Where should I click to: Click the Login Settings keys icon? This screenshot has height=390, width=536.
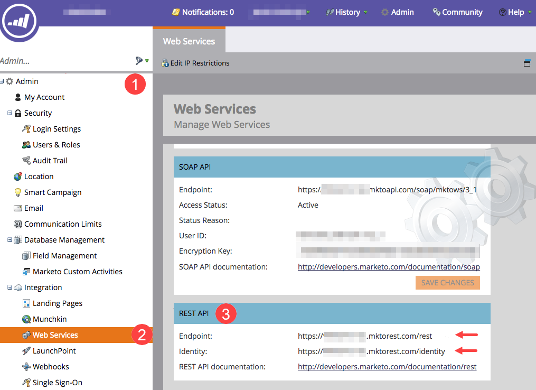pos(26,129)
